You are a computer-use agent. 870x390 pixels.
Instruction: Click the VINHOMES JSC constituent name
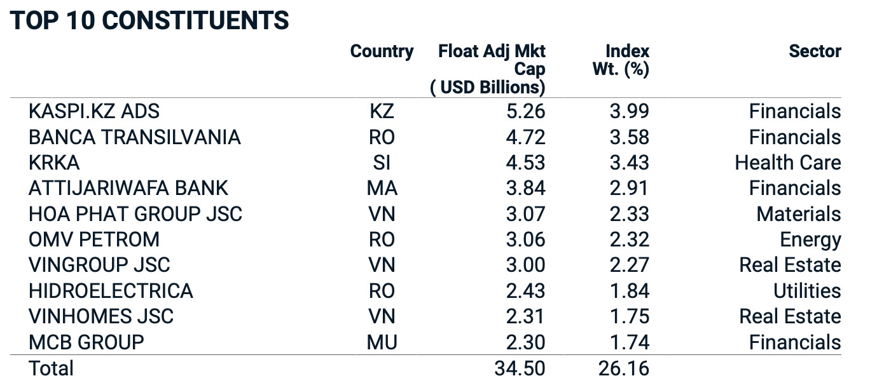[101, 316]
